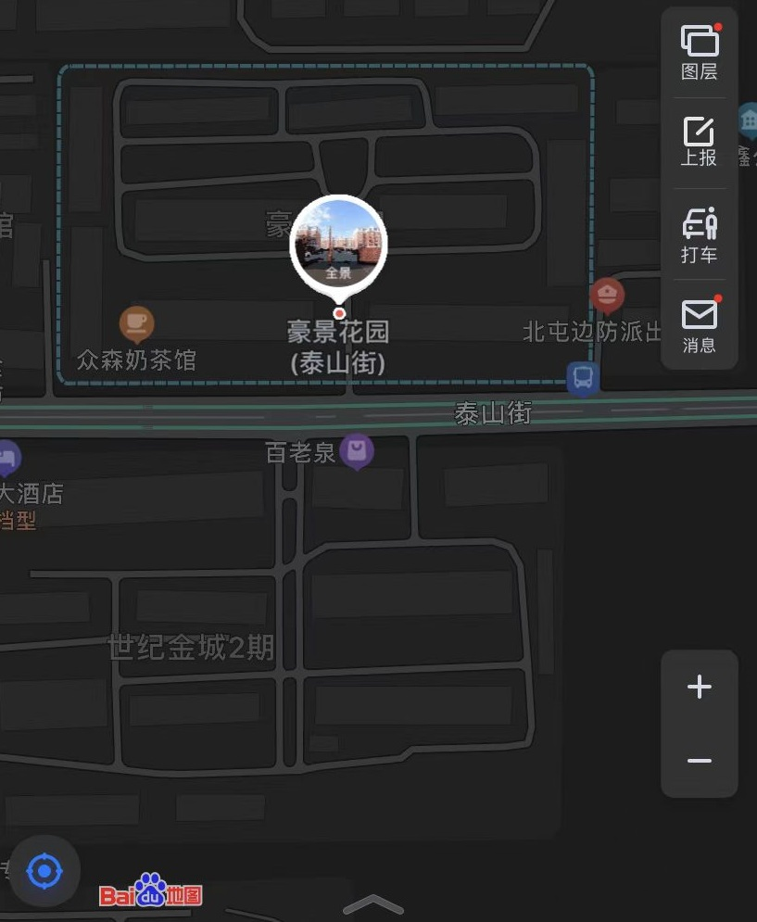Open the 打车 ride-hailing option

pyautogui.click(x=700, y=234)
